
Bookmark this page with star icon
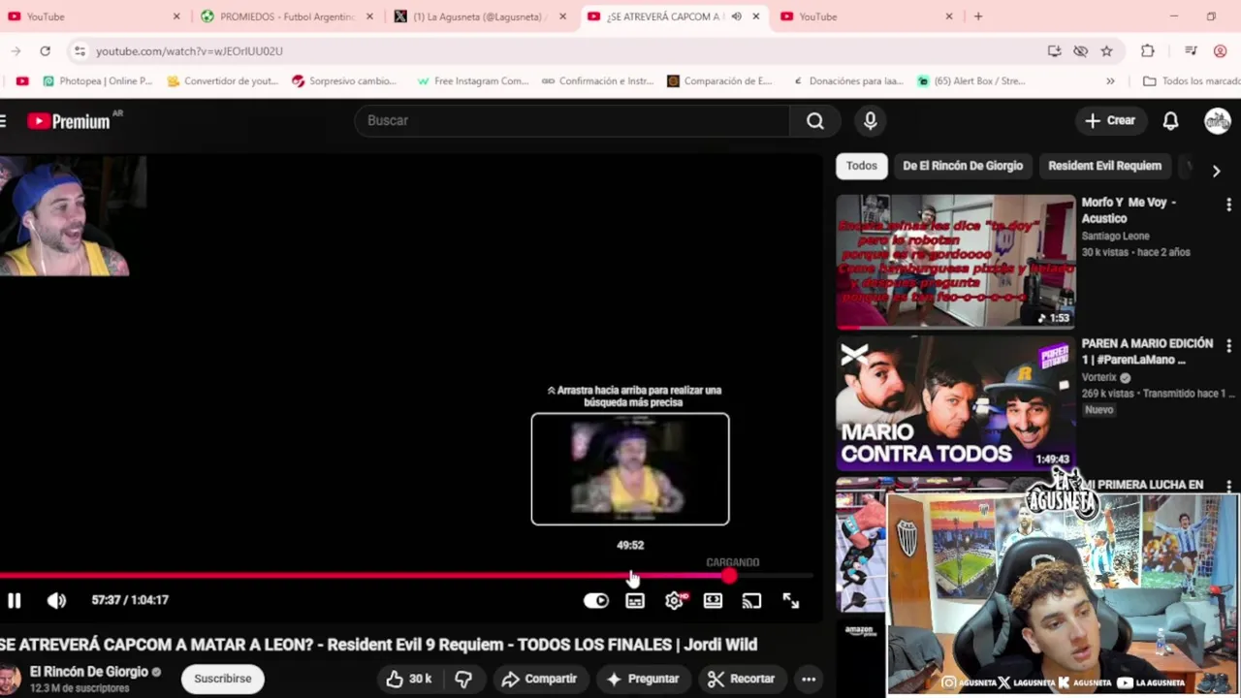1106,50
